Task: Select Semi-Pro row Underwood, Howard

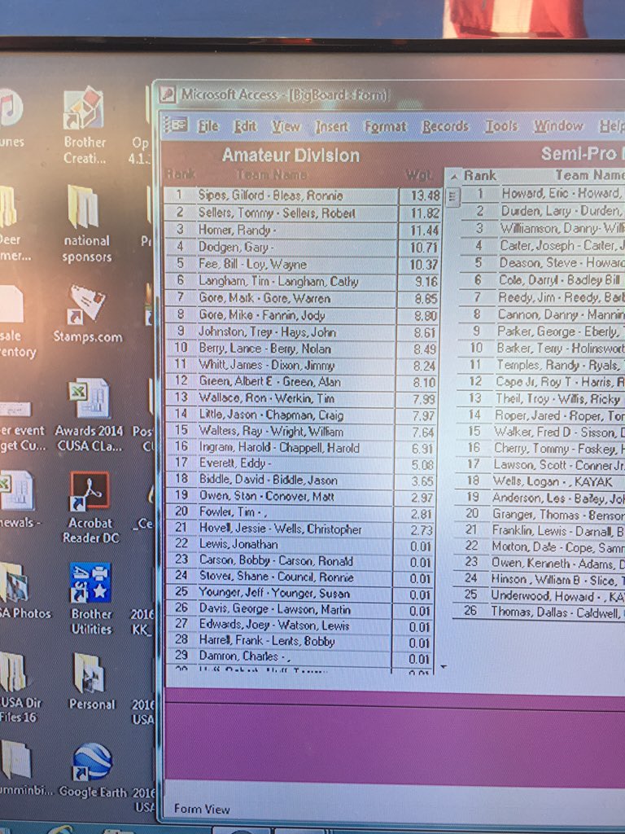Action: [539, 595]
